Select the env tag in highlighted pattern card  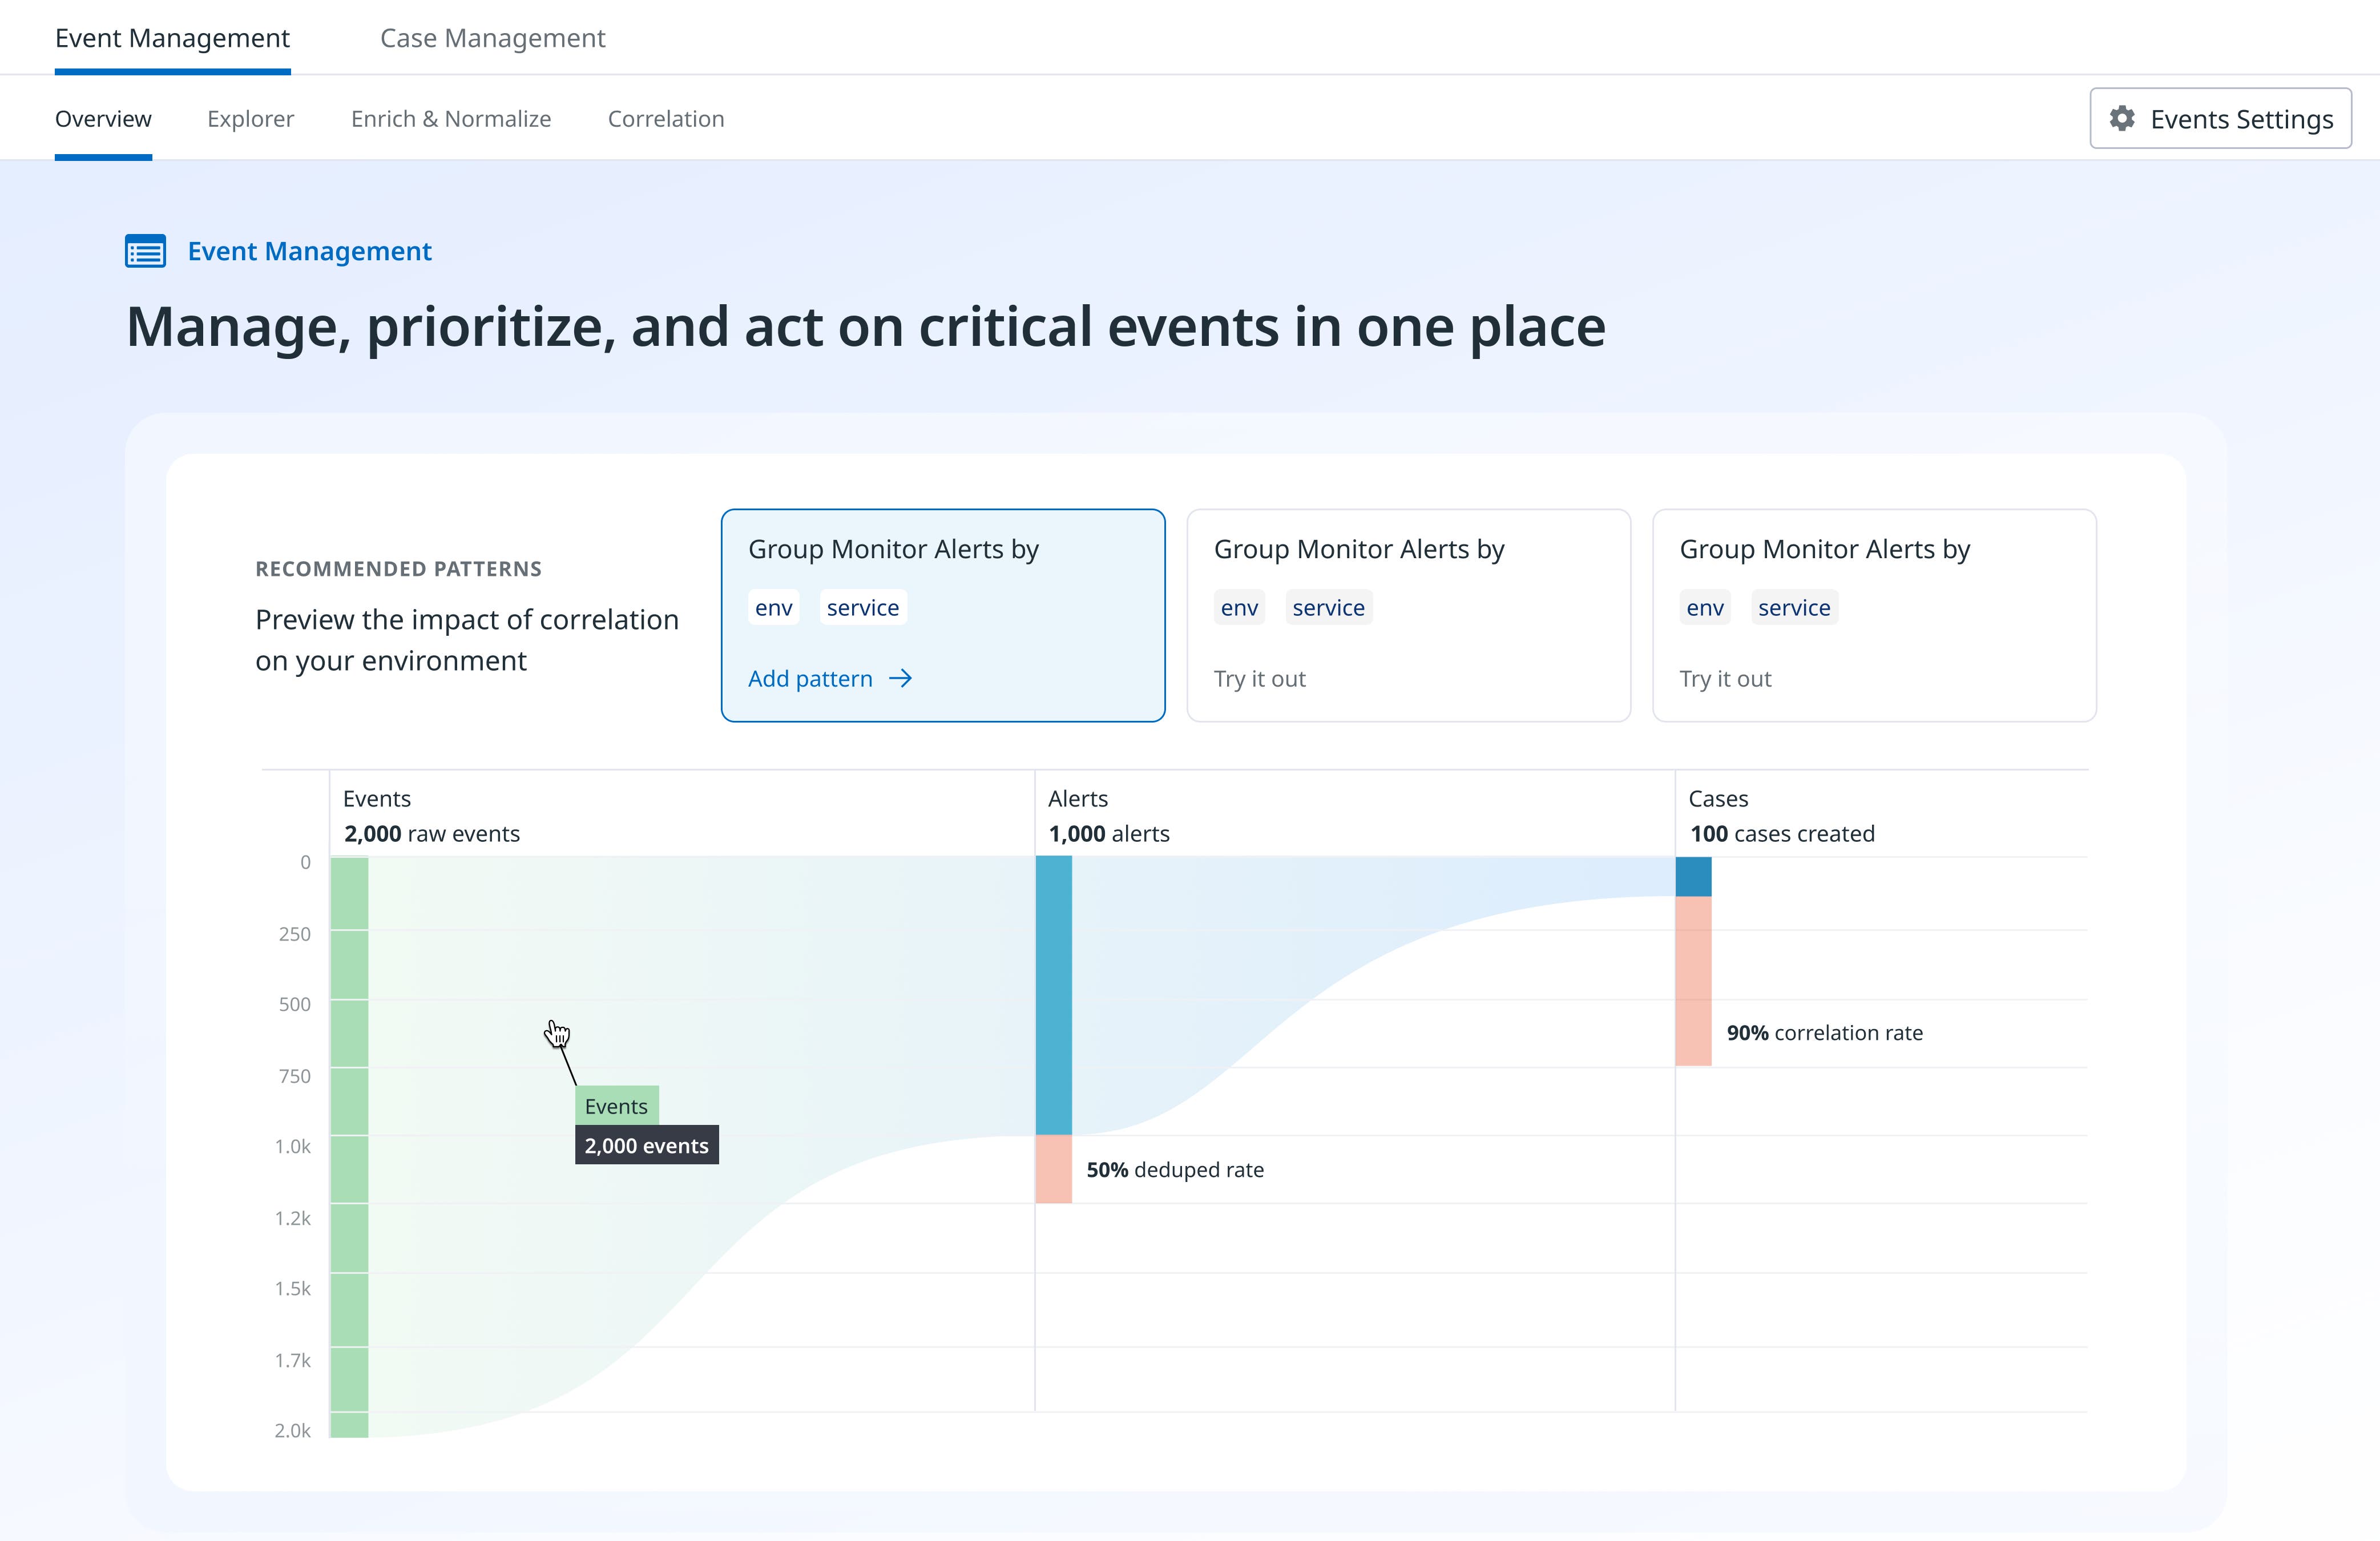tap(773, 607)
